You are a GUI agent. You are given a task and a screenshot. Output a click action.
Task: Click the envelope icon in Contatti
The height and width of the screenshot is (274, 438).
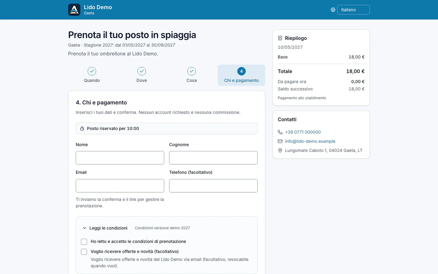click(280, 141)
